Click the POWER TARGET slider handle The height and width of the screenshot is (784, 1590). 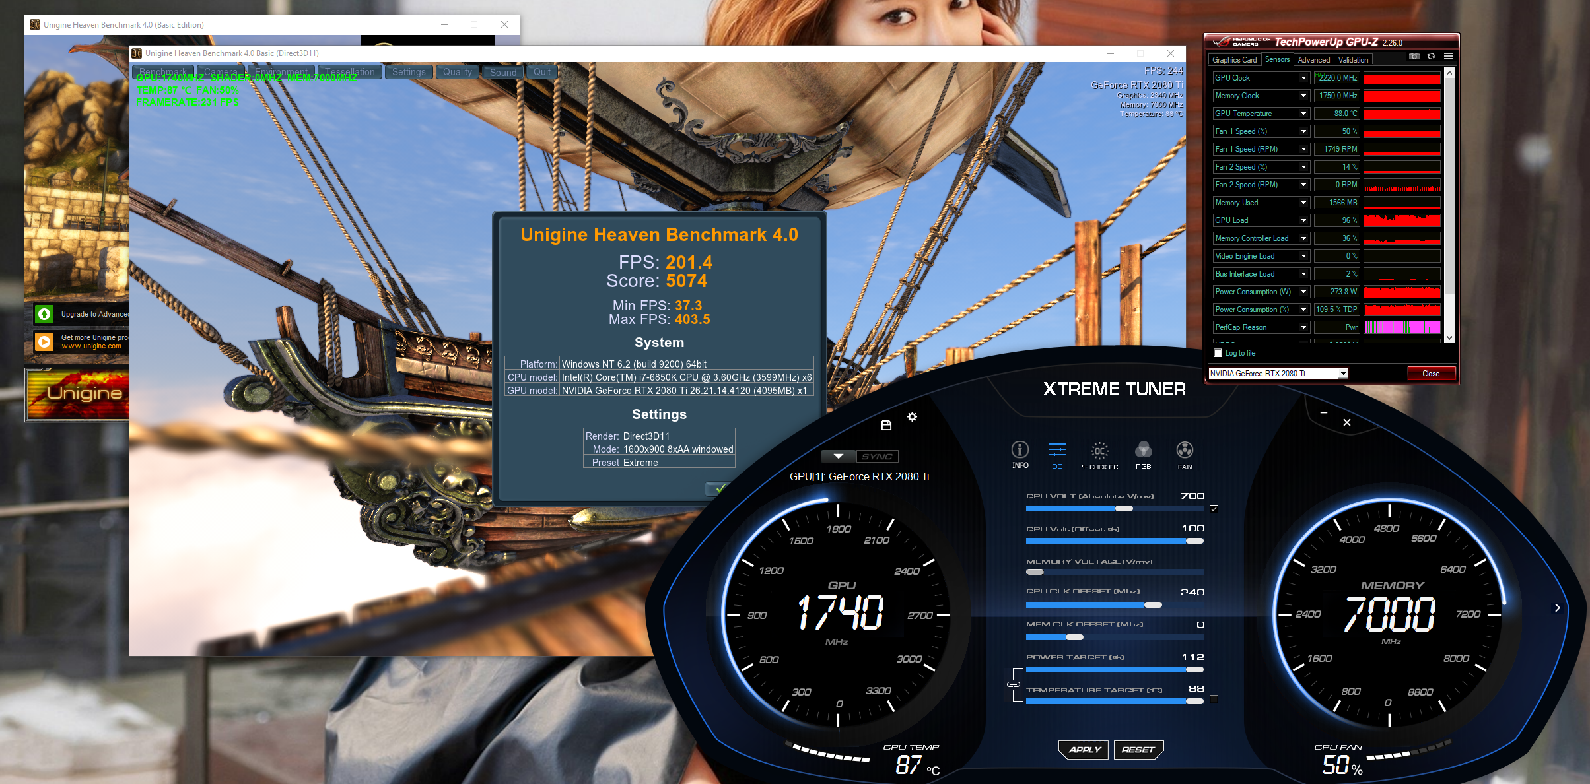coord(1194,669)
